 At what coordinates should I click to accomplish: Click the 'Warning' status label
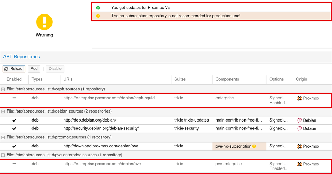tap(44, 35)
